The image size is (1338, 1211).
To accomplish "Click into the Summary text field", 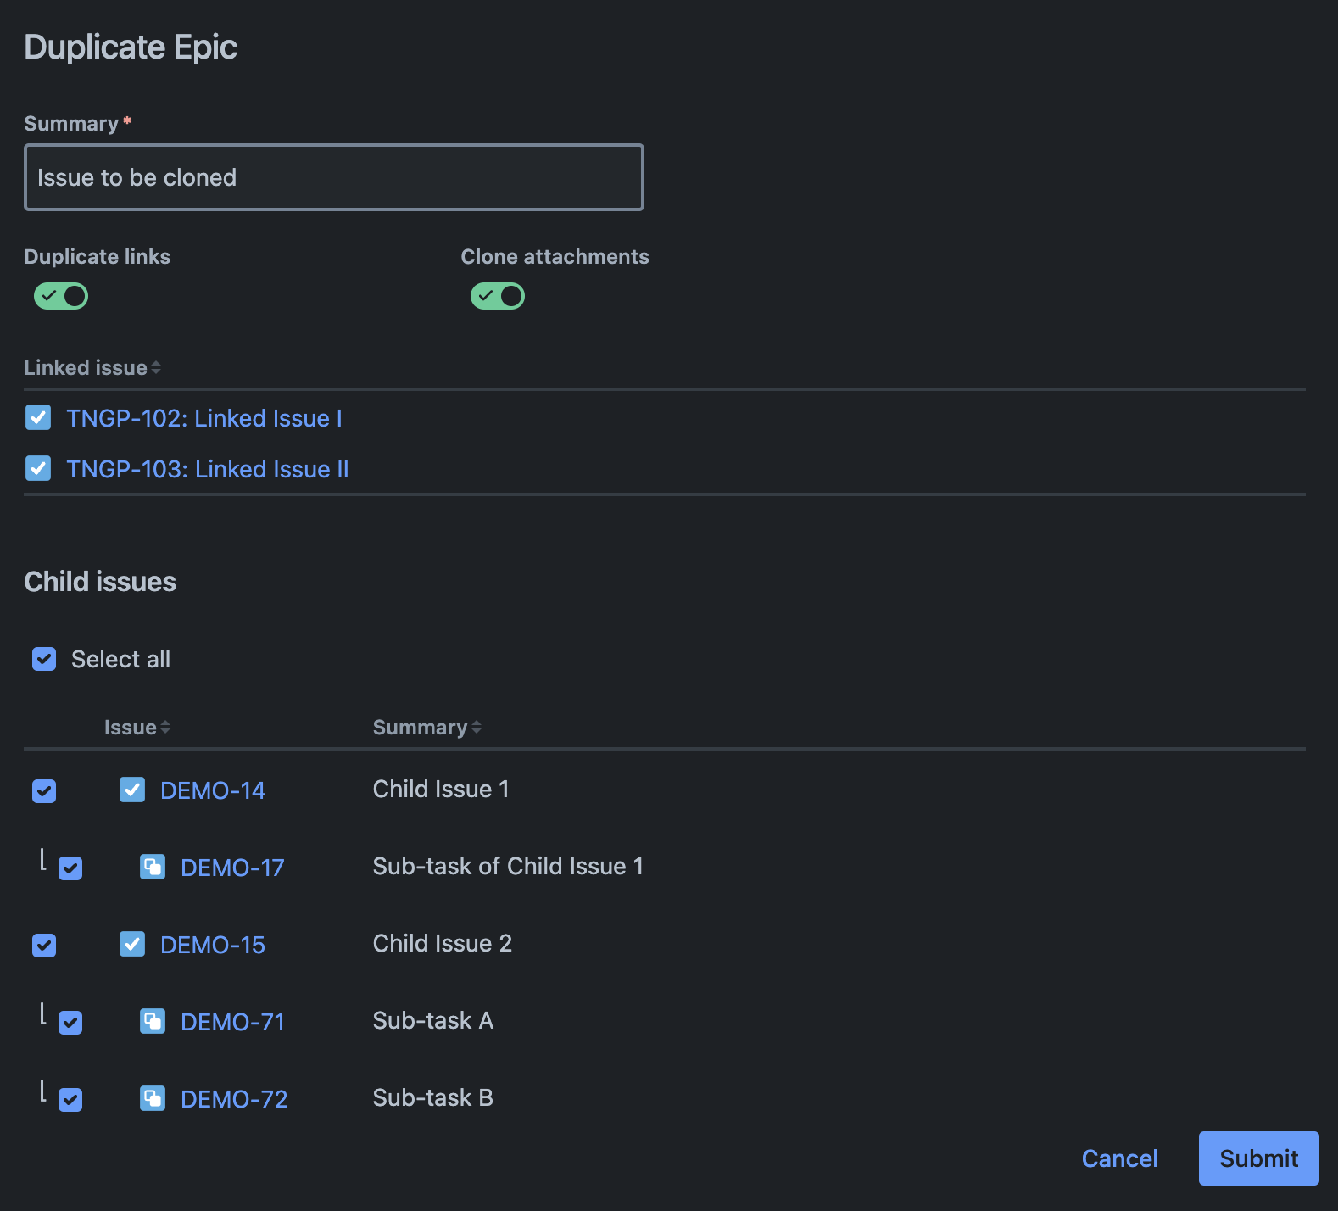I will 334,177.
